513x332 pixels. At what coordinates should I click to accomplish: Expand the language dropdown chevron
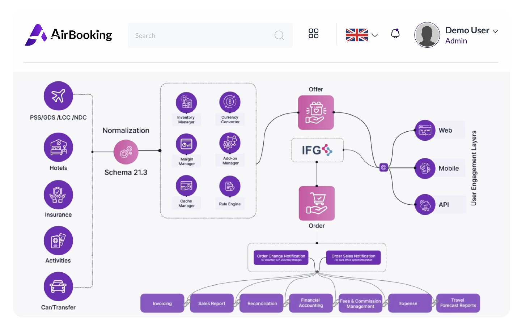(x=375, y=35)
